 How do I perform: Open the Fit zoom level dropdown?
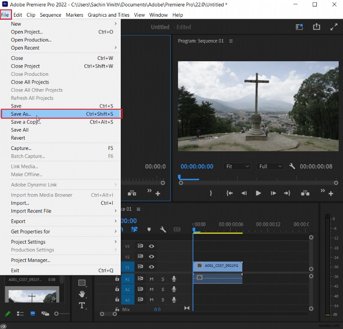pos(237,166)
